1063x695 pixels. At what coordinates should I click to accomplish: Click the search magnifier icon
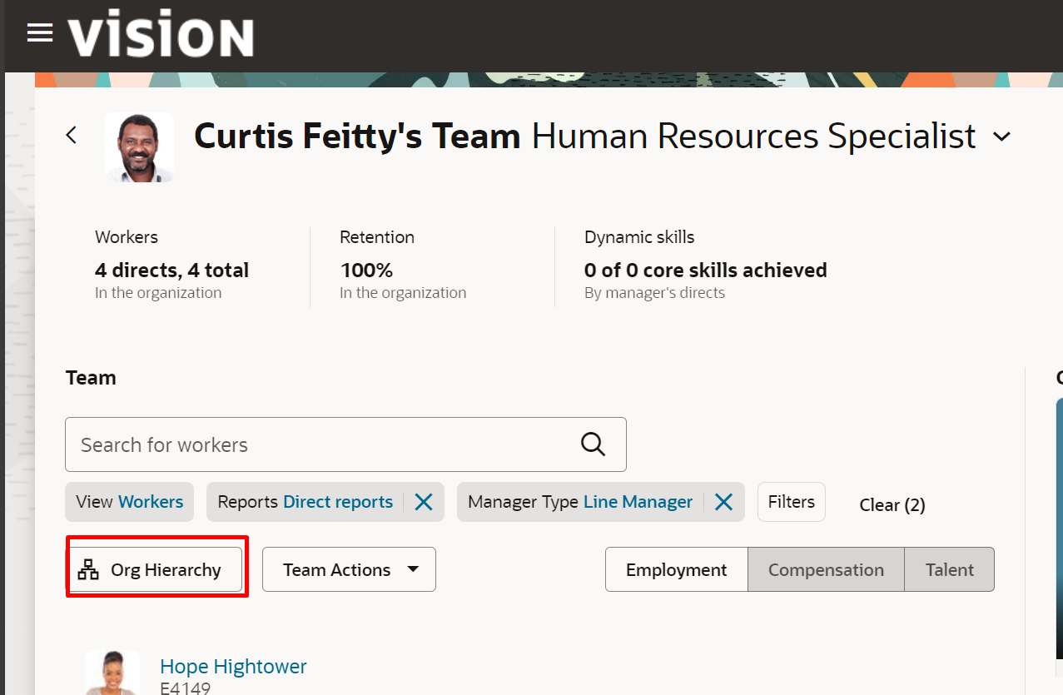[593, 444]
